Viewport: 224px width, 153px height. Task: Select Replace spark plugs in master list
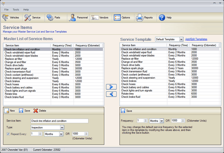tap(53, 69)
